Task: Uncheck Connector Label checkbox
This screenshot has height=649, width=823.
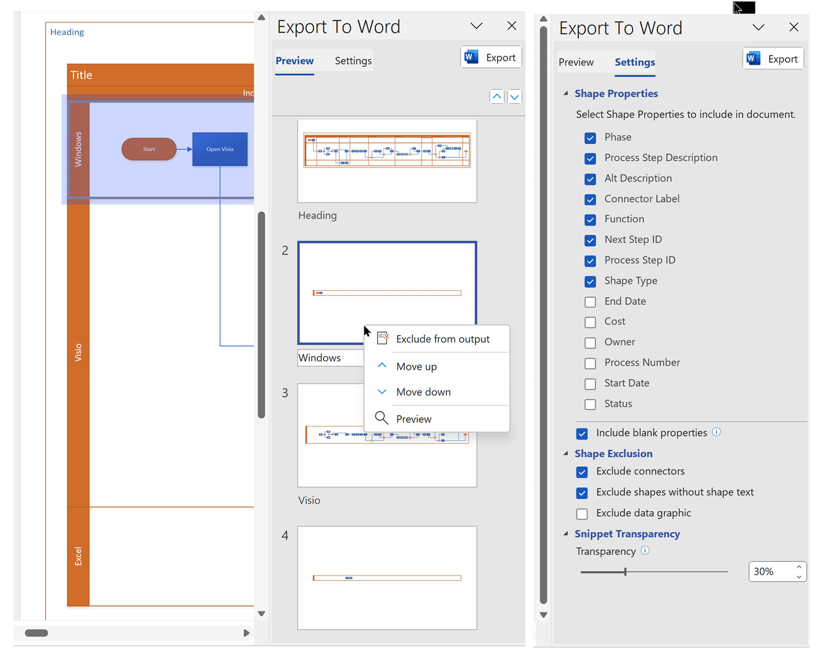Action: pyautogui.click(x=590, y=199)
